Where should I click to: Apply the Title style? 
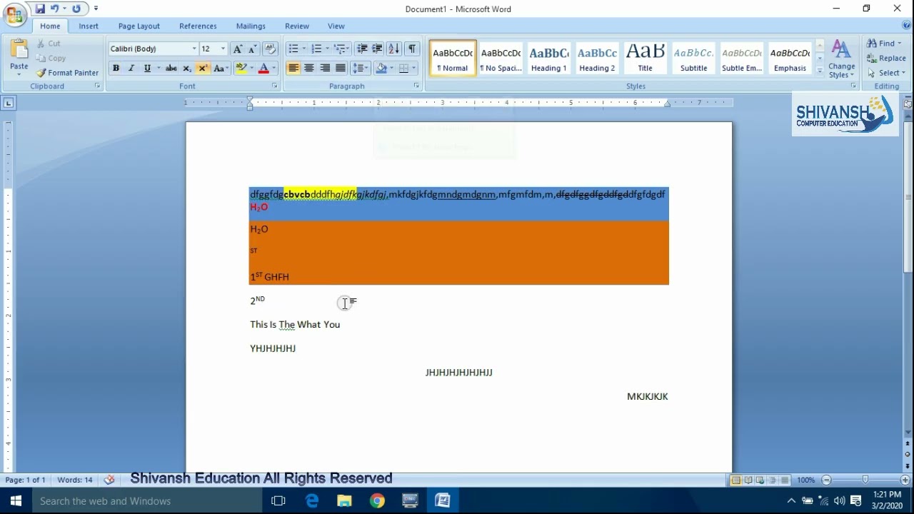(x=645, y=58)
